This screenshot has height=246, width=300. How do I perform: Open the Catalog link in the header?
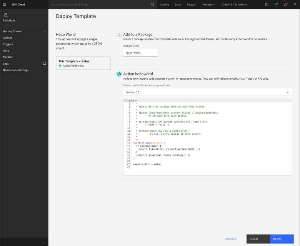coord(164,5)
